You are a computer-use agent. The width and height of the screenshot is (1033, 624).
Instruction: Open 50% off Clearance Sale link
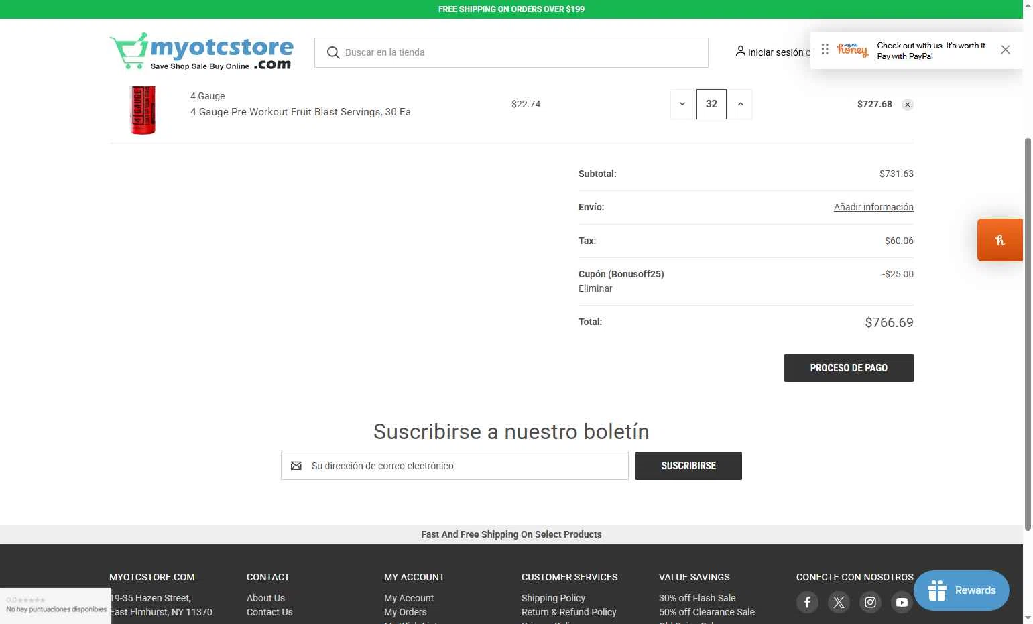[x=707, y=612]
